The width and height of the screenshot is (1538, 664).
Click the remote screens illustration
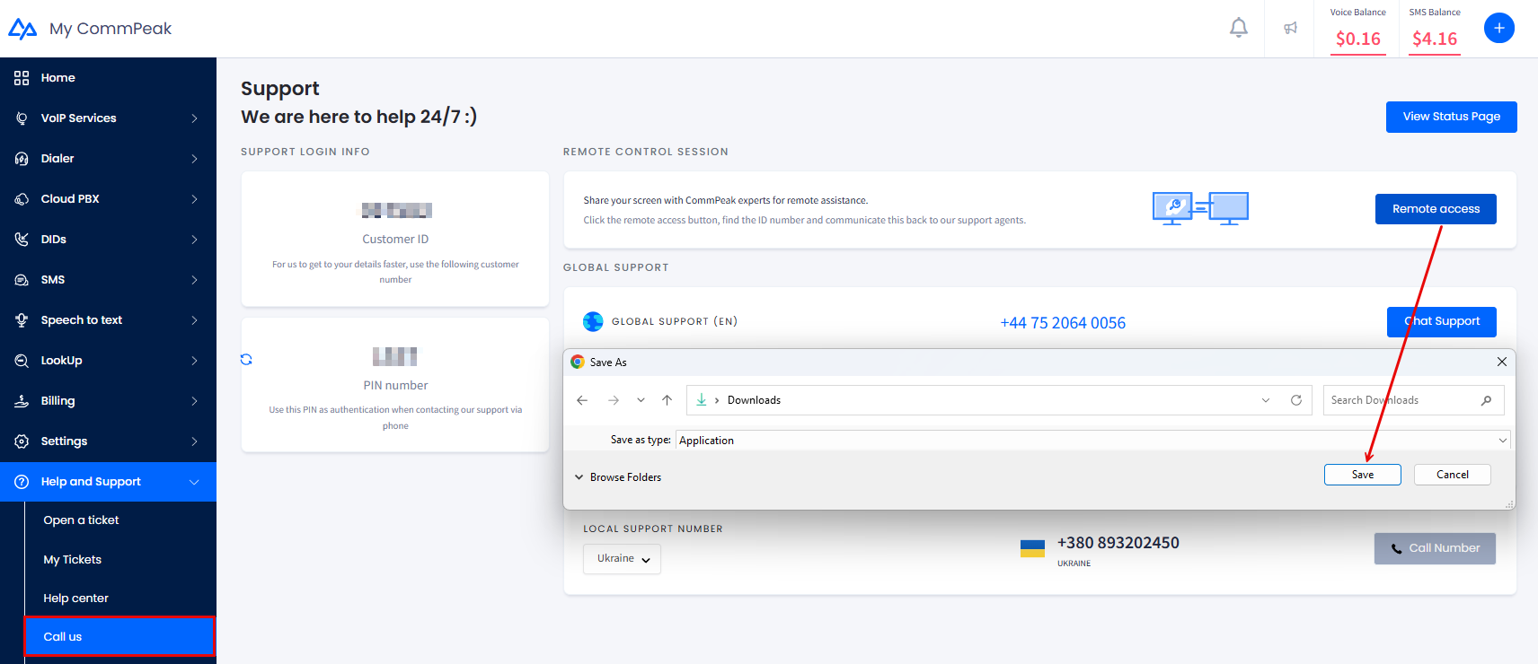tap(1200, 208)
